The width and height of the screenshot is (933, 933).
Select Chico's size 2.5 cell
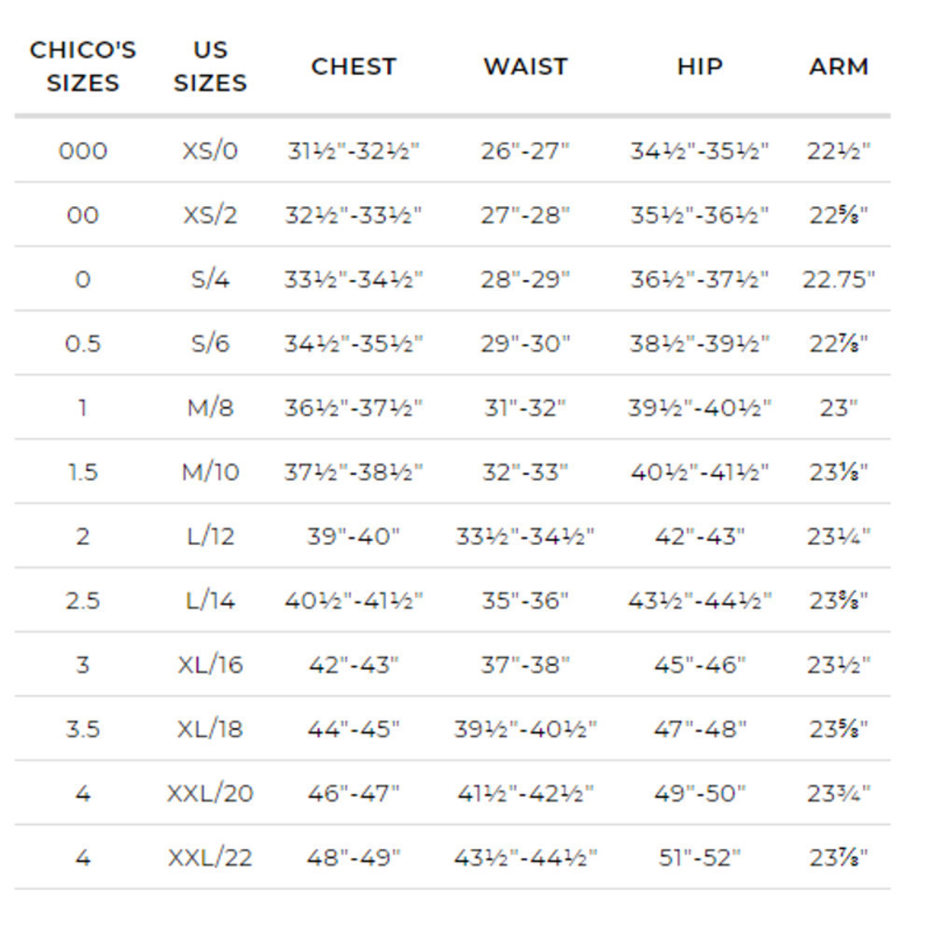pos(83,601)
